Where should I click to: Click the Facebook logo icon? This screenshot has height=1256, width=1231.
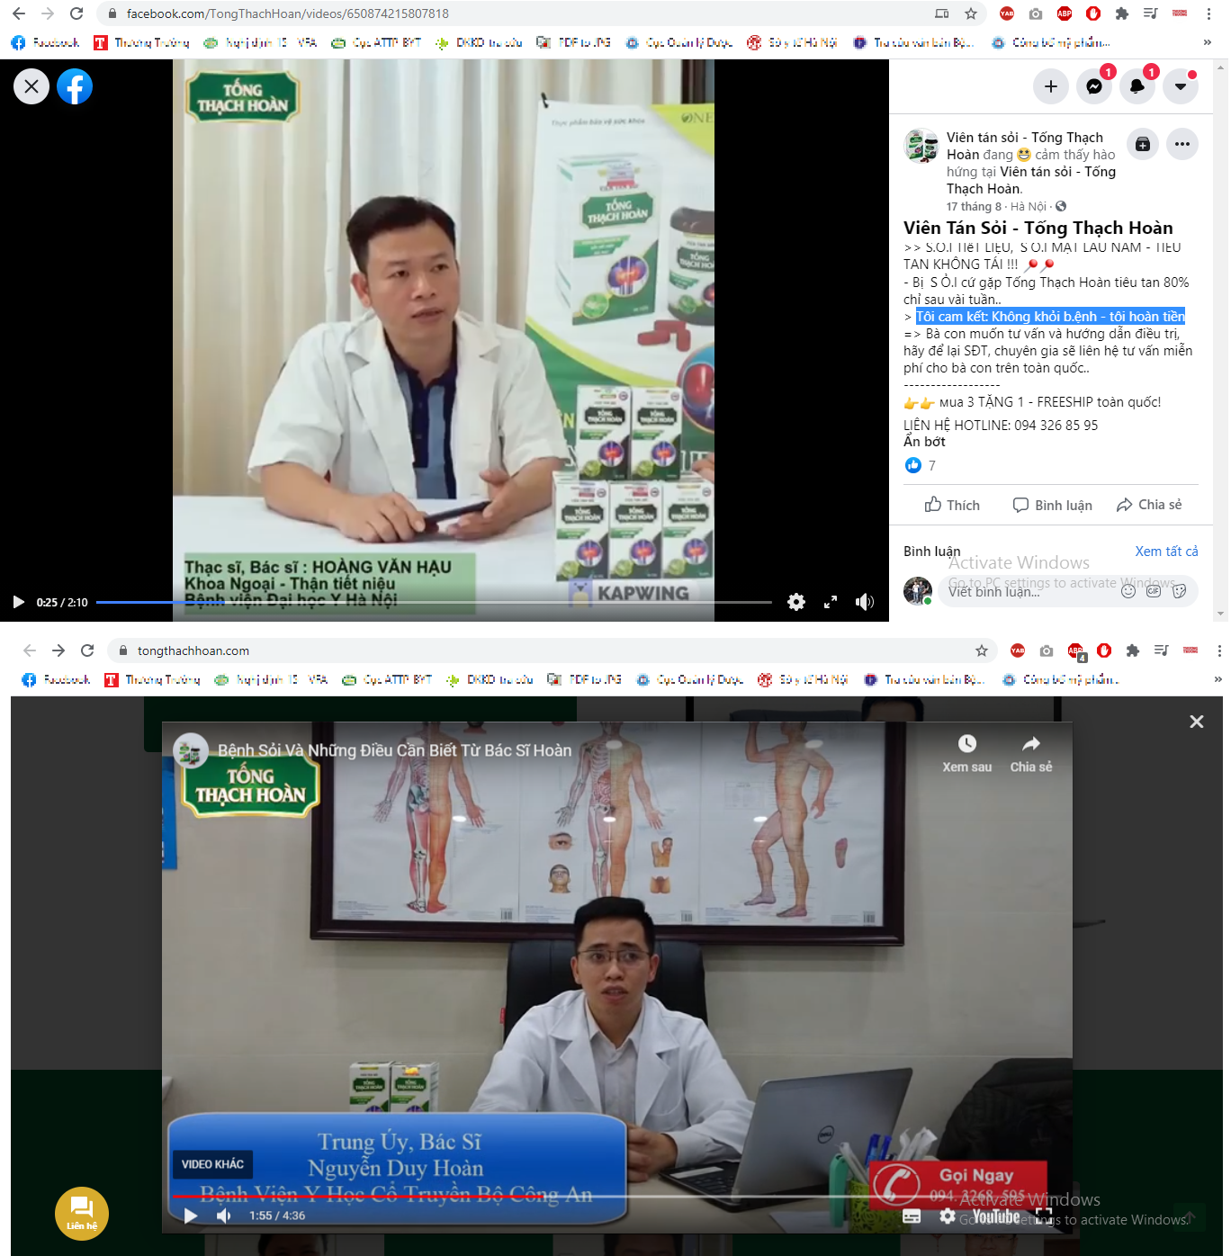75,86
